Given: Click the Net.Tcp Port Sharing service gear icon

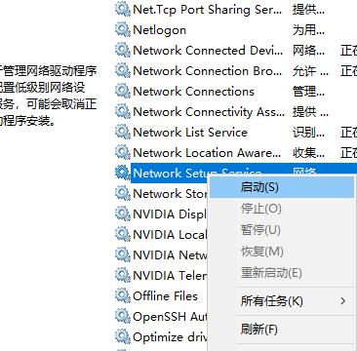Looking at the screenshot, I should [x=123, y=10].
